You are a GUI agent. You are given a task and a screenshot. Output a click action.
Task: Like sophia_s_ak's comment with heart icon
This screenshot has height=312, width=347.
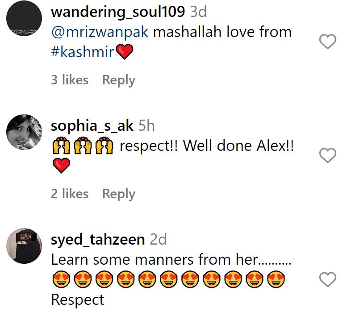coord(328,155)
